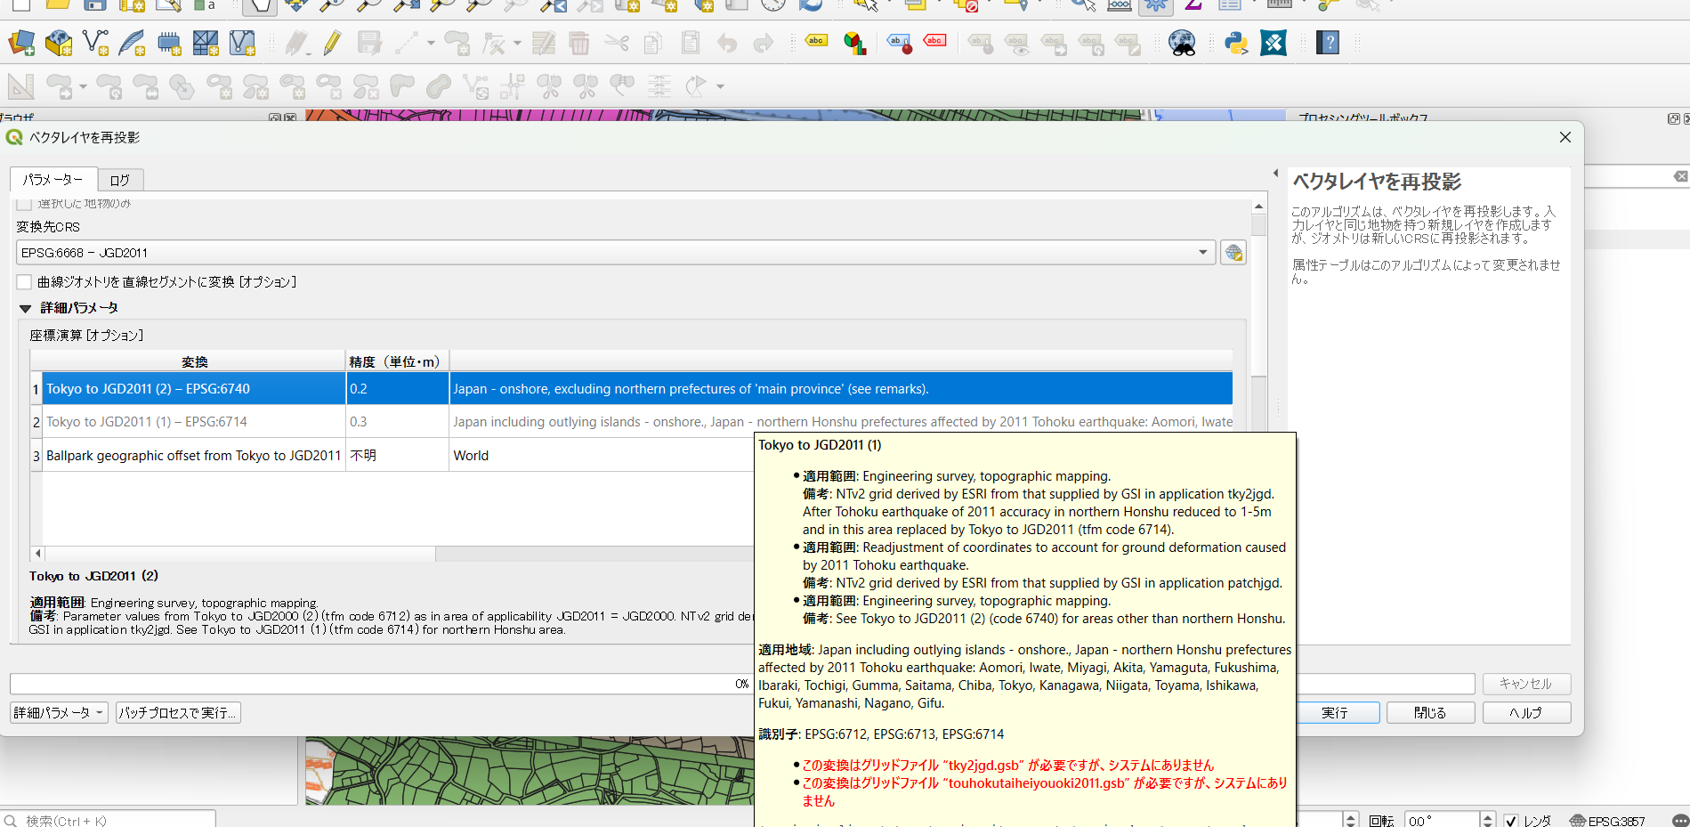The width and height of the screenshot is (1690, 827).
Task: Click the キャンセル cancel button
Action: tap(1526, 684)
